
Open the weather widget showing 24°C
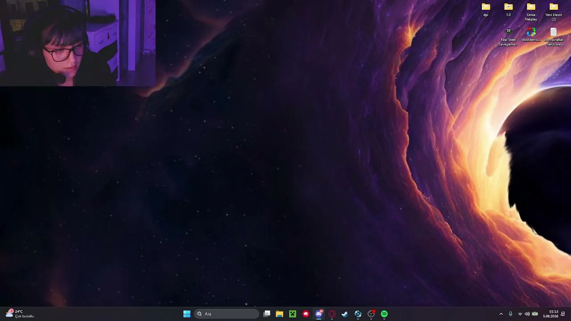tap(20, 314)
